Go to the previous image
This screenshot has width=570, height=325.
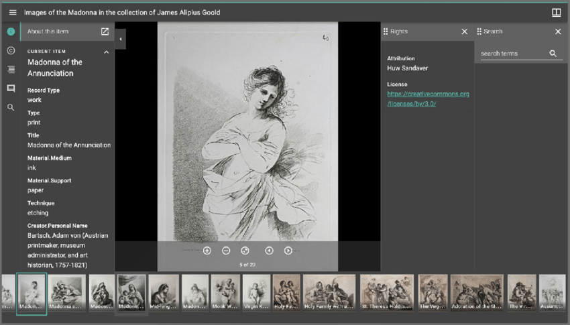269,251
